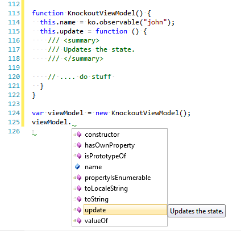Viewport: 241px width, 231px height.
Task: Click blue property icon beside name
Action: pyautogui.click(x=77, y=167)
